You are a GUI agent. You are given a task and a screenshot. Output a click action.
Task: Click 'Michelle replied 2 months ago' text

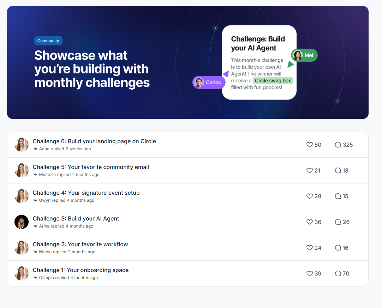tap(69, 175)
